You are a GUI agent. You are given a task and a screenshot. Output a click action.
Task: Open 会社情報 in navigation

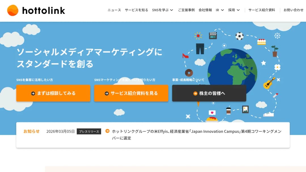205,10
